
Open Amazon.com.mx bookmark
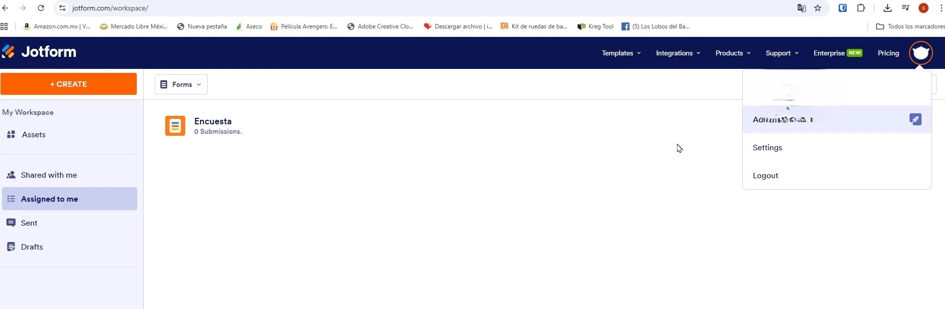[56, 26]
